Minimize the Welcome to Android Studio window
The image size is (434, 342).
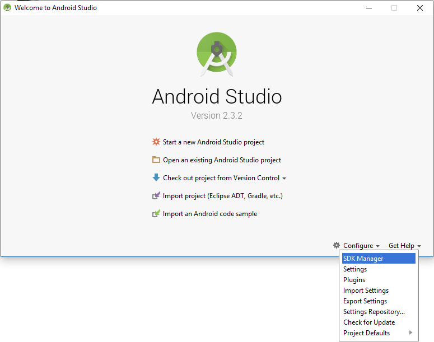(x=369, y=8)
